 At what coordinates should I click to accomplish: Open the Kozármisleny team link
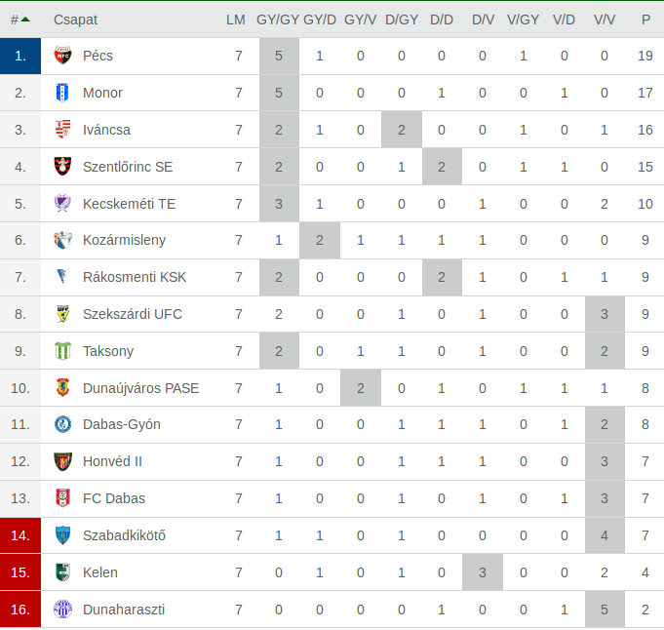pyautogui.click(x=124, y=240)
